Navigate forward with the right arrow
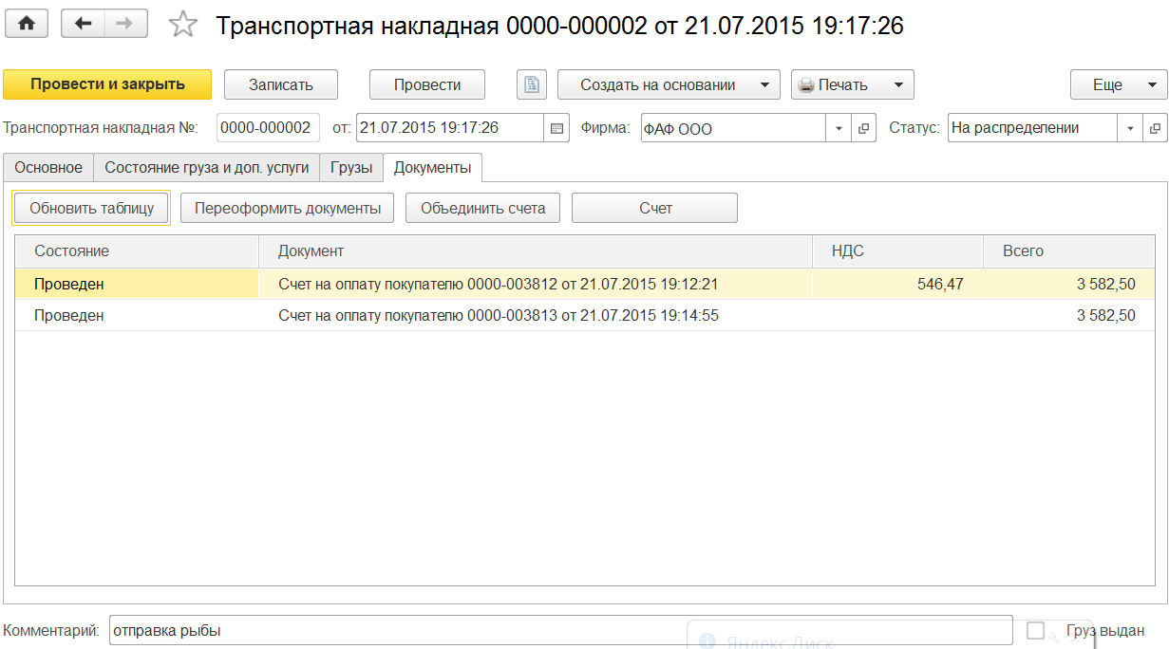This screenshot has height=649, width=1169. point(126,24)
